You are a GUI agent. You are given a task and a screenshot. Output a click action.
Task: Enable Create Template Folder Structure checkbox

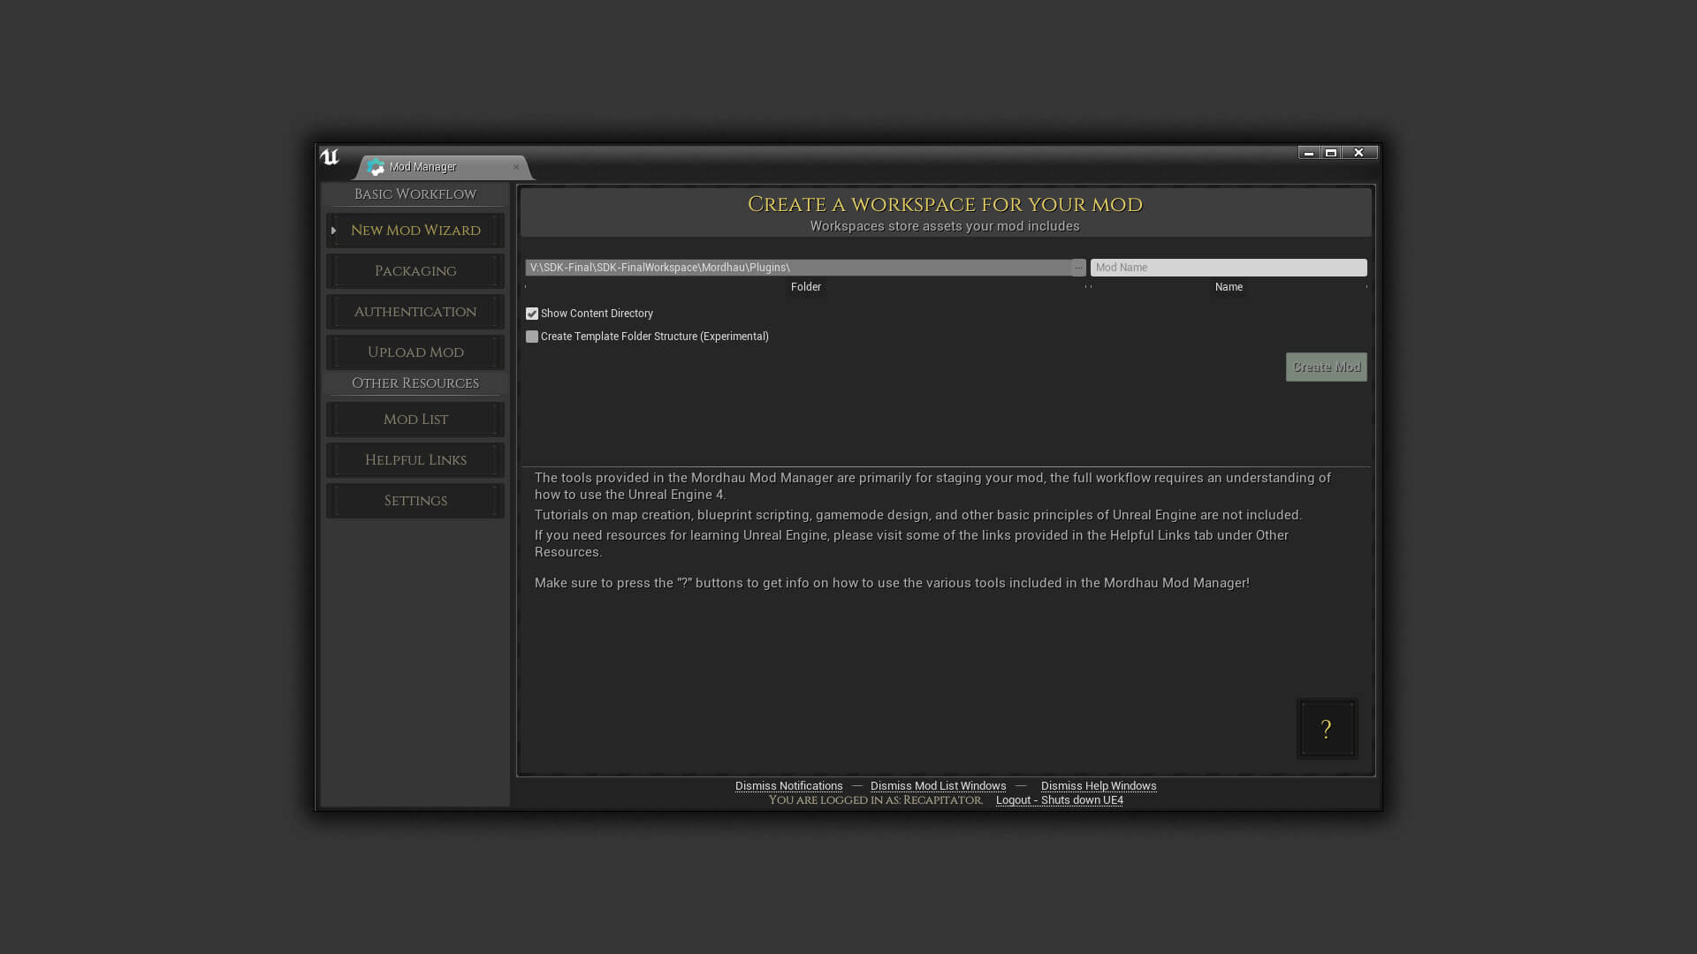pyautogui.click(x=532, y=337)
